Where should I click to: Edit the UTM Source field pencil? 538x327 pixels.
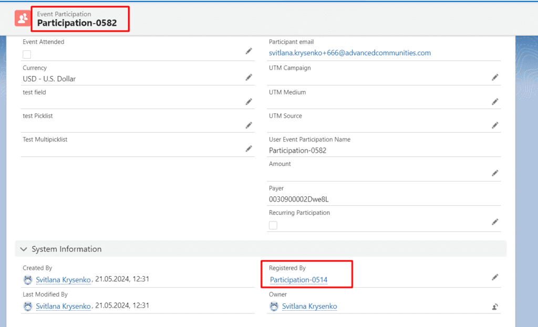[x=494, y=125]
